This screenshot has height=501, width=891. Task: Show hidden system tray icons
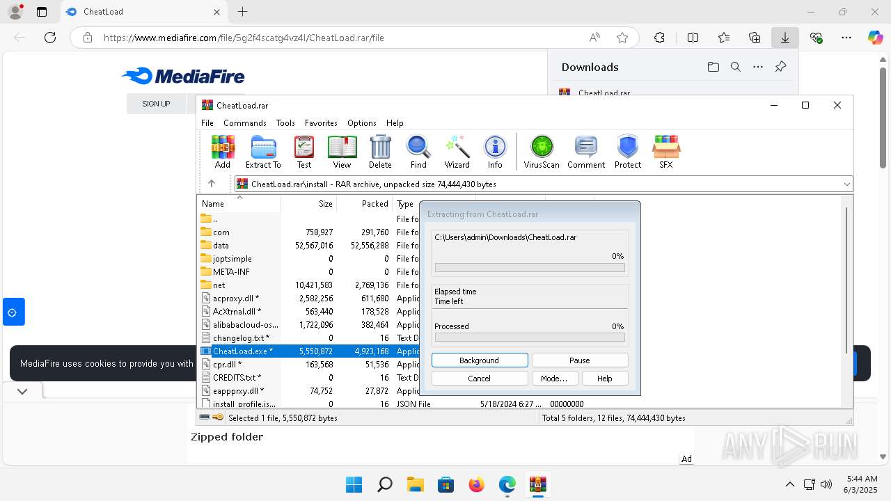pos(789,484)
